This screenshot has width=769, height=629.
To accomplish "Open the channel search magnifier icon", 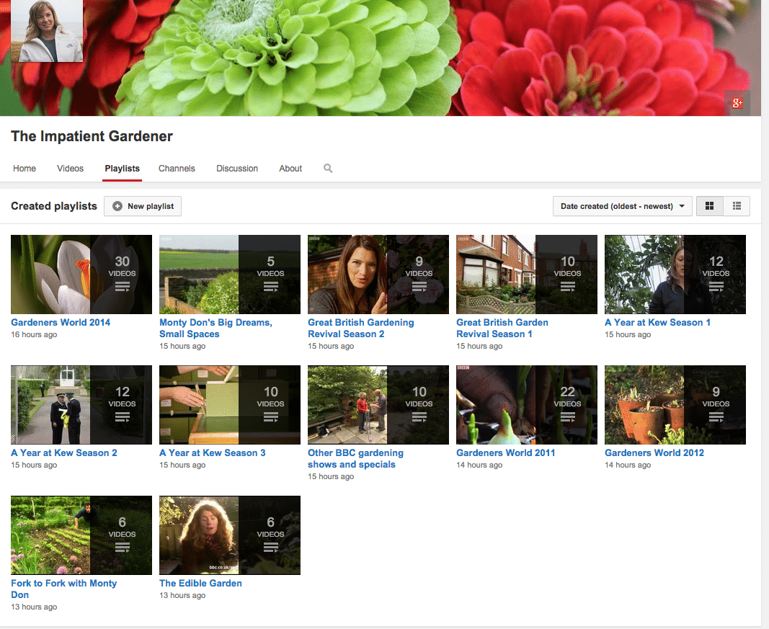I will (328, 168).
